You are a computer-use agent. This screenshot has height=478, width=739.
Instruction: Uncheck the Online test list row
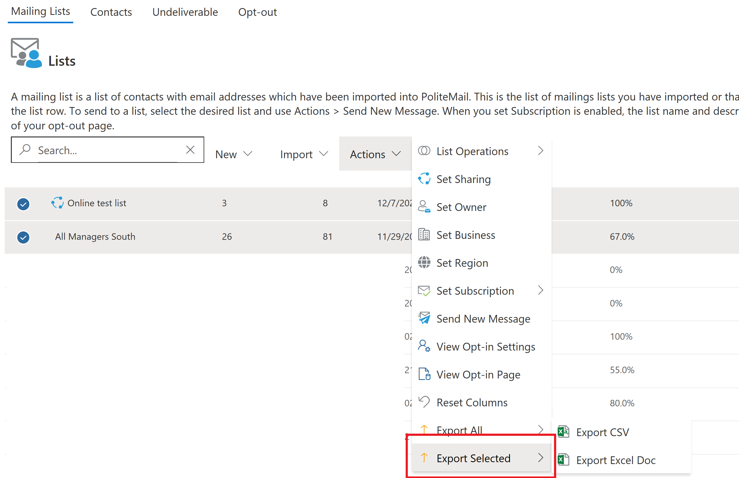click(23, 204)
